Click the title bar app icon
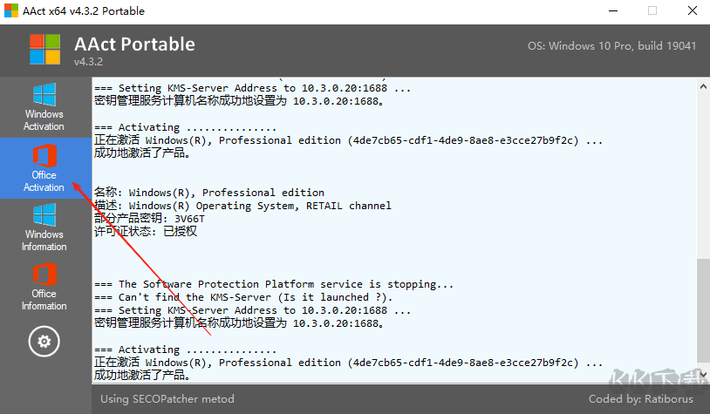Viewport: 710px width, 414px height. coord(11,10)
